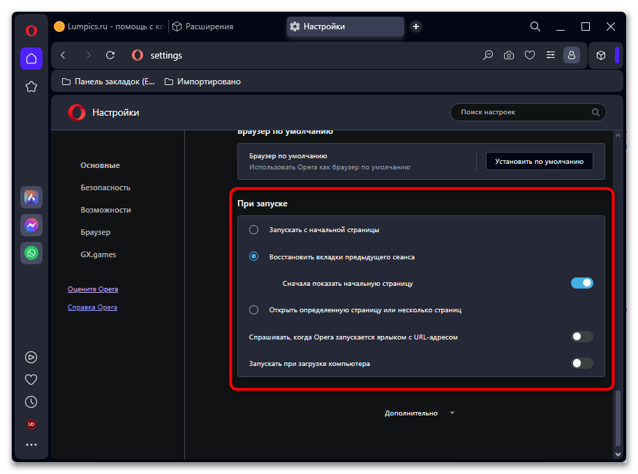Click the 'При запуске' section heading
The height and width of the screenshot is (474, 638).
click(x=262, y=204)
